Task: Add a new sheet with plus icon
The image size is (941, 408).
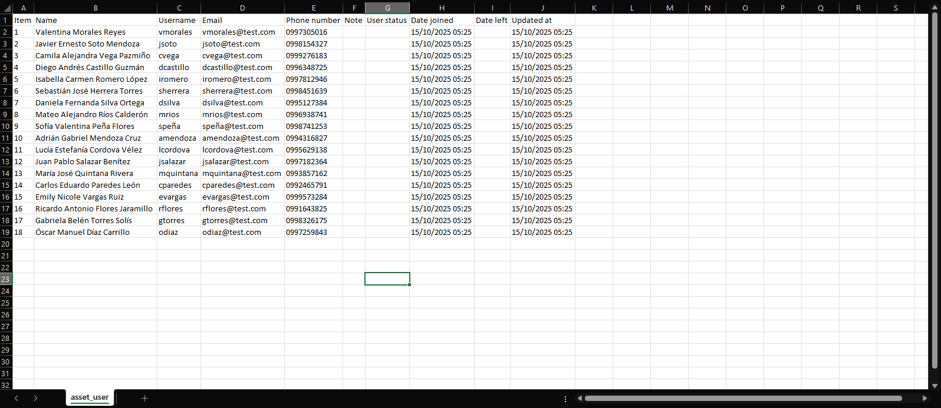Action: [144, 399]
